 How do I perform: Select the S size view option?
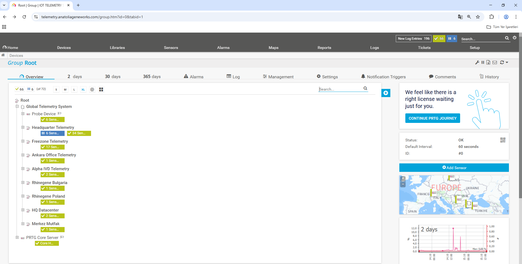pos(56,89)
